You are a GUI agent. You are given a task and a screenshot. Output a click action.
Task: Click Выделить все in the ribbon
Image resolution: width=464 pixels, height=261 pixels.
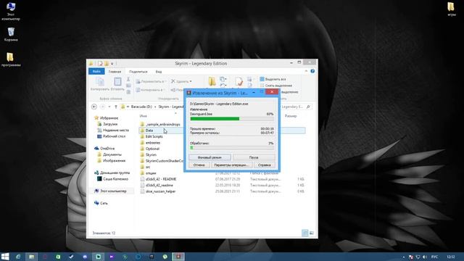[273, 79]
